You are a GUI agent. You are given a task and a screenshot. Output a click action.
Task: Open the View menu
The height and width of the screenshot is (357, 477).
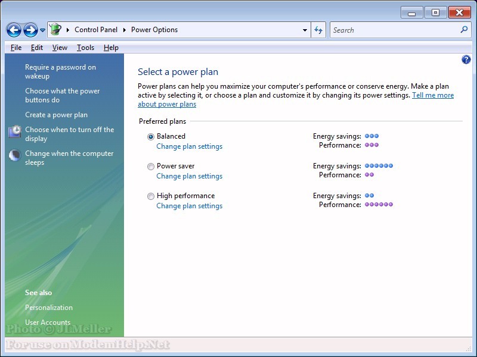pos(60,48)
